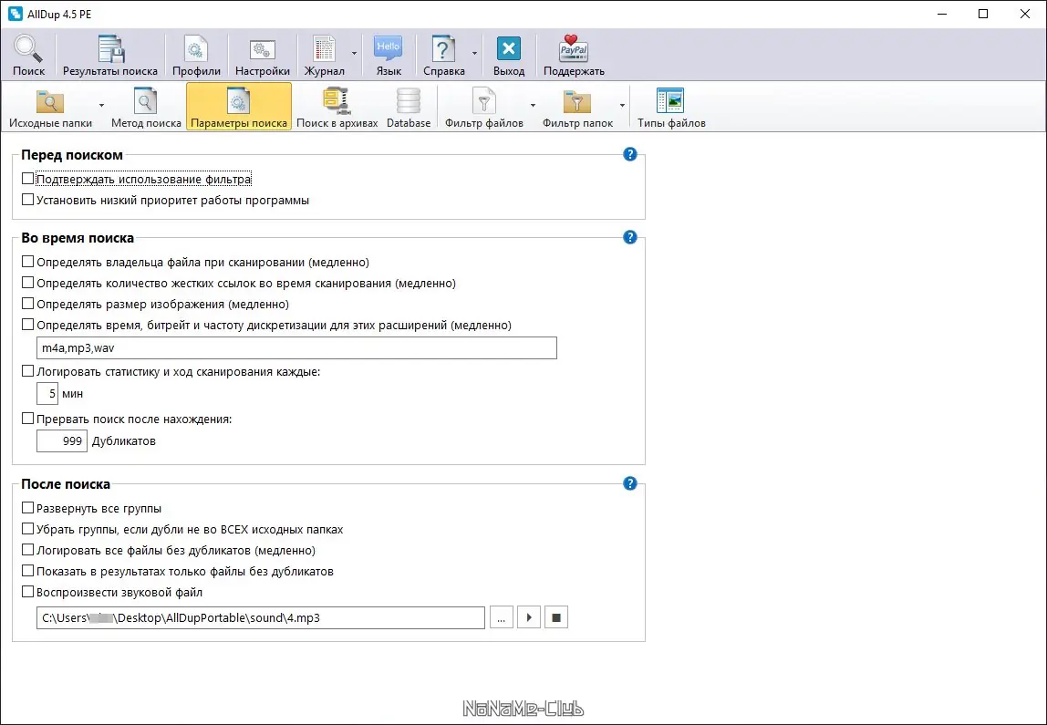This screenshot has height=725, width=1047.
Task: Open help for Во время поиска section
Action: coord(629,238)
